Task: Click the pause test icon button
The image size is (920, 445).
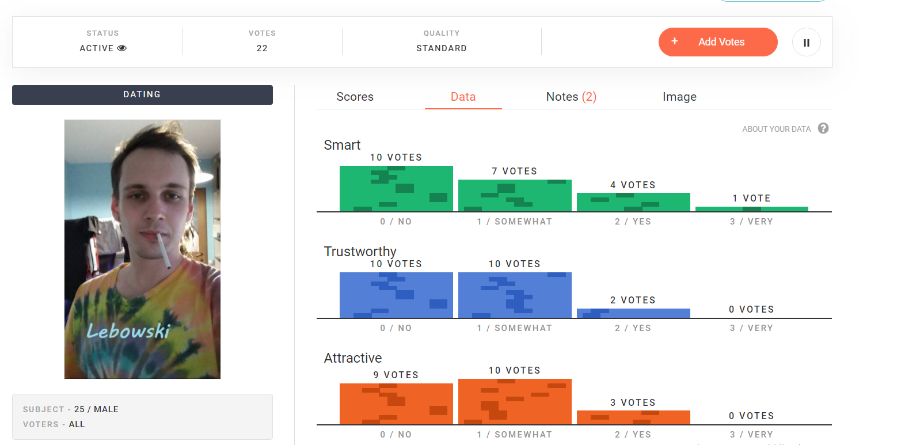Action: (806, 43)
